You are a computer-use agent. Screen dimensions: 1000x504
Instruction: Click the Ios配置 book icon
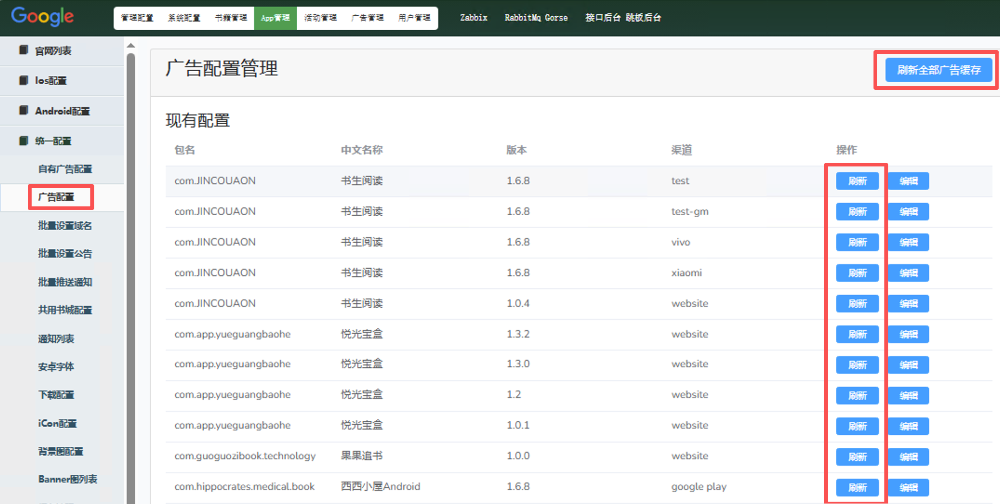click(23, 80)
